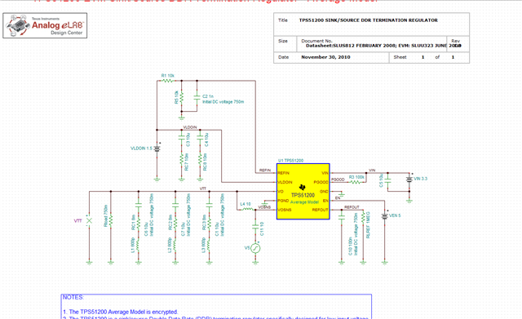Click the title block schematic title text
Viewport: 522px width, 319px height.
click(x=368, y=20)
